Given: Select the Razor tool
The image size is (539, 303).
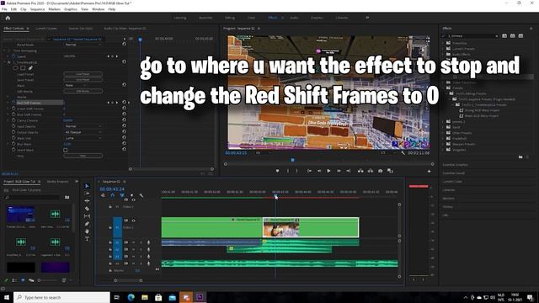Looking at the screenshot, I should click(87, 209).
